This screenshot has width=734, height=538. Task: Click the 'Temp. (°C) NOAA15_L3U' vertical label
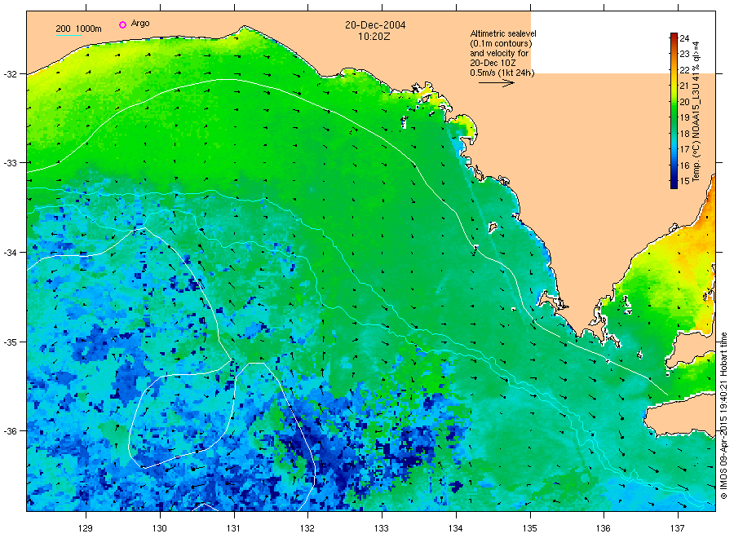pyautogui.click(x=696, y=133)
